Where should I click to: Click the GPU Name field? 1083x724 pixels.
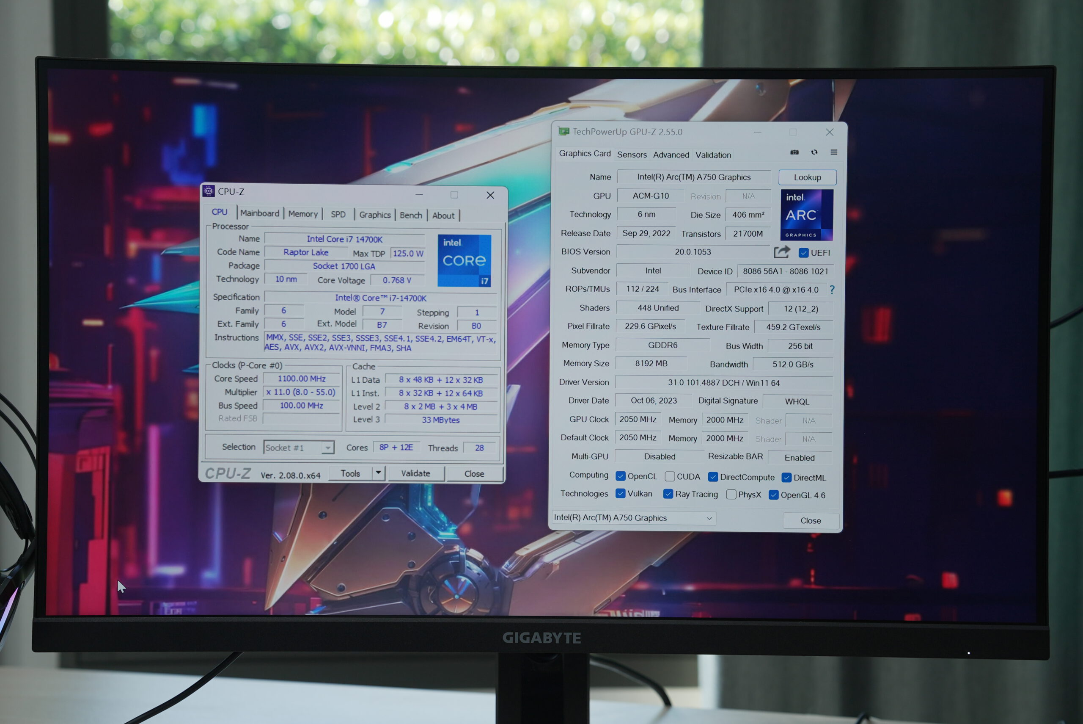[694, 177]
